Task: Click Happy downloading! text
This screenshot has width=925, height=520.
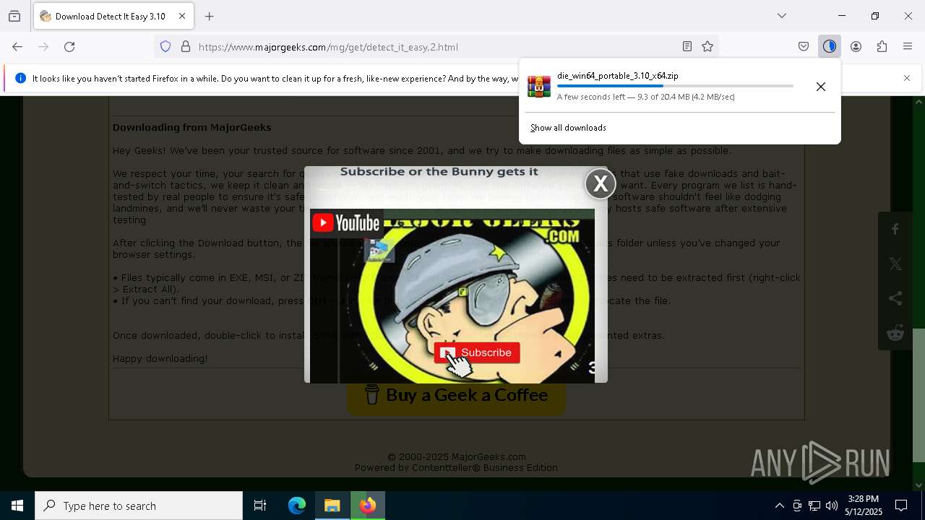Action: click(x=160, y=359)
